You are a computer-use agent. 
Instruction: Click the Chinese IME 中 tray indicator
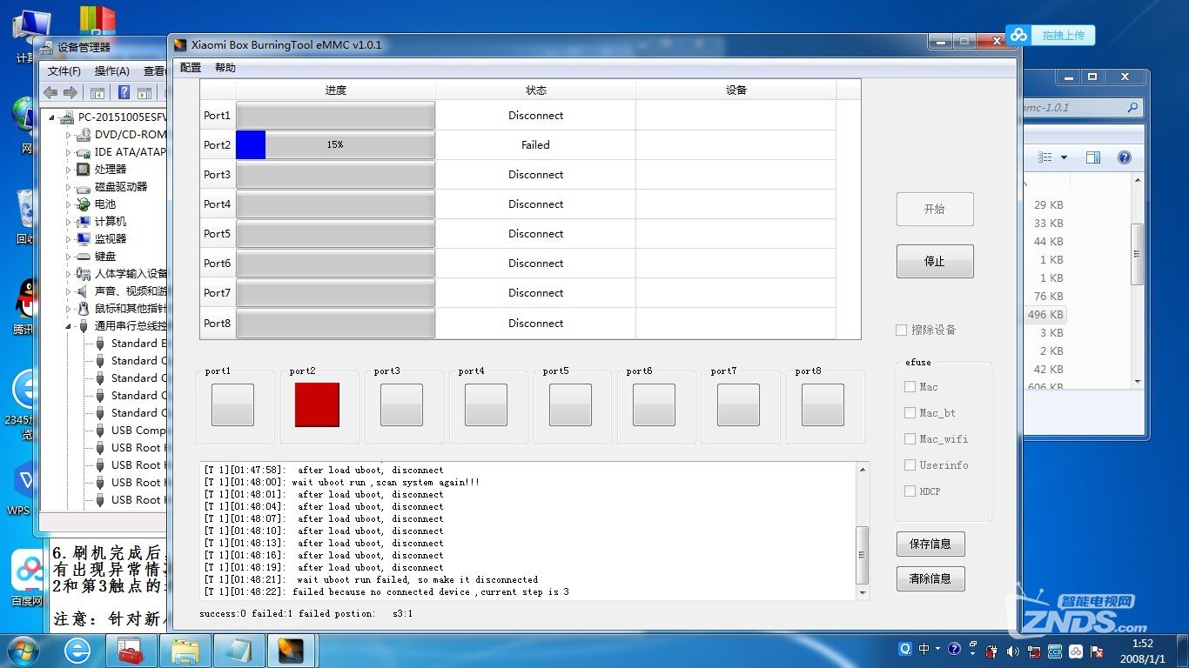(924, 649)
